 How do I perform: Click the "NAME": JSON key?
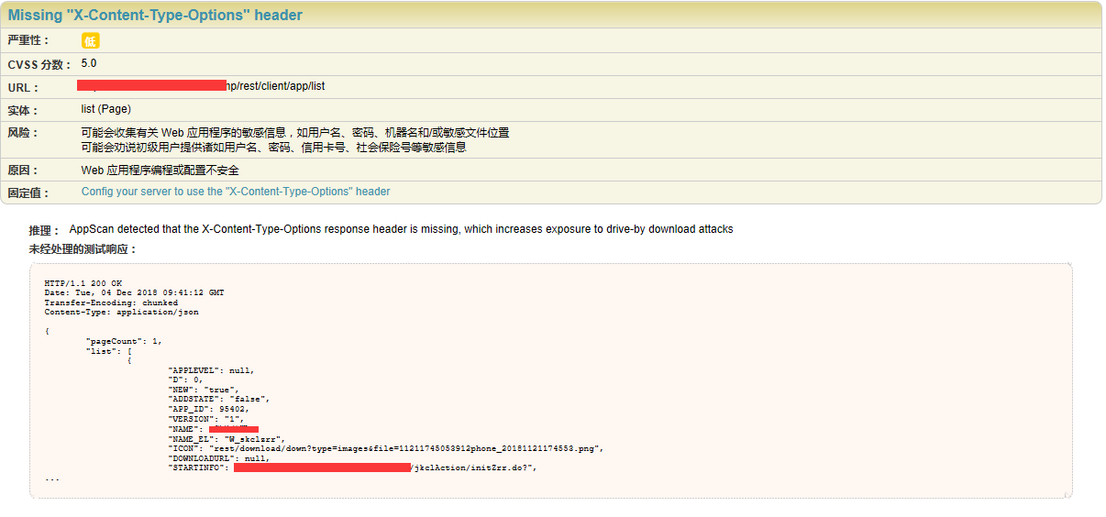click(186, 429)
